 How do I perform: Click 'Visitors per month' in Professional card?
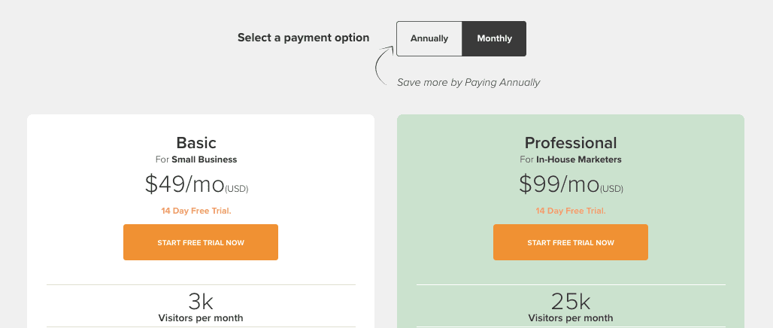point(571,318)
